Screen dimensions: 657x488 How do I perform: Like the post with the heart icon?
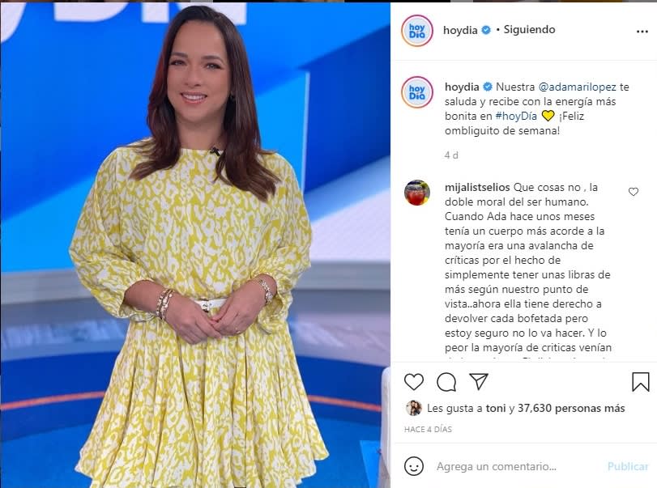413,382
